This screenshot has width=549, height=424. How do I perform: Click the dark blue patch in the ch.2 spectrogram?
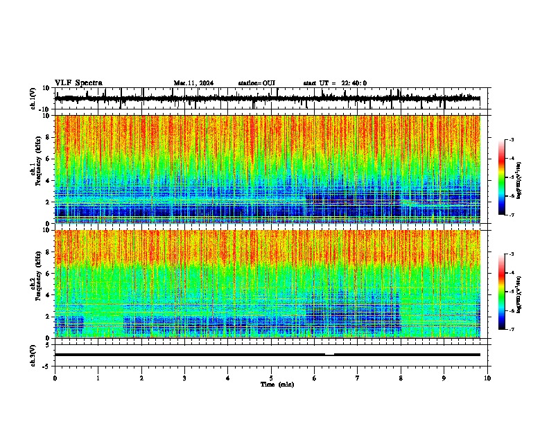click(353, 317)
